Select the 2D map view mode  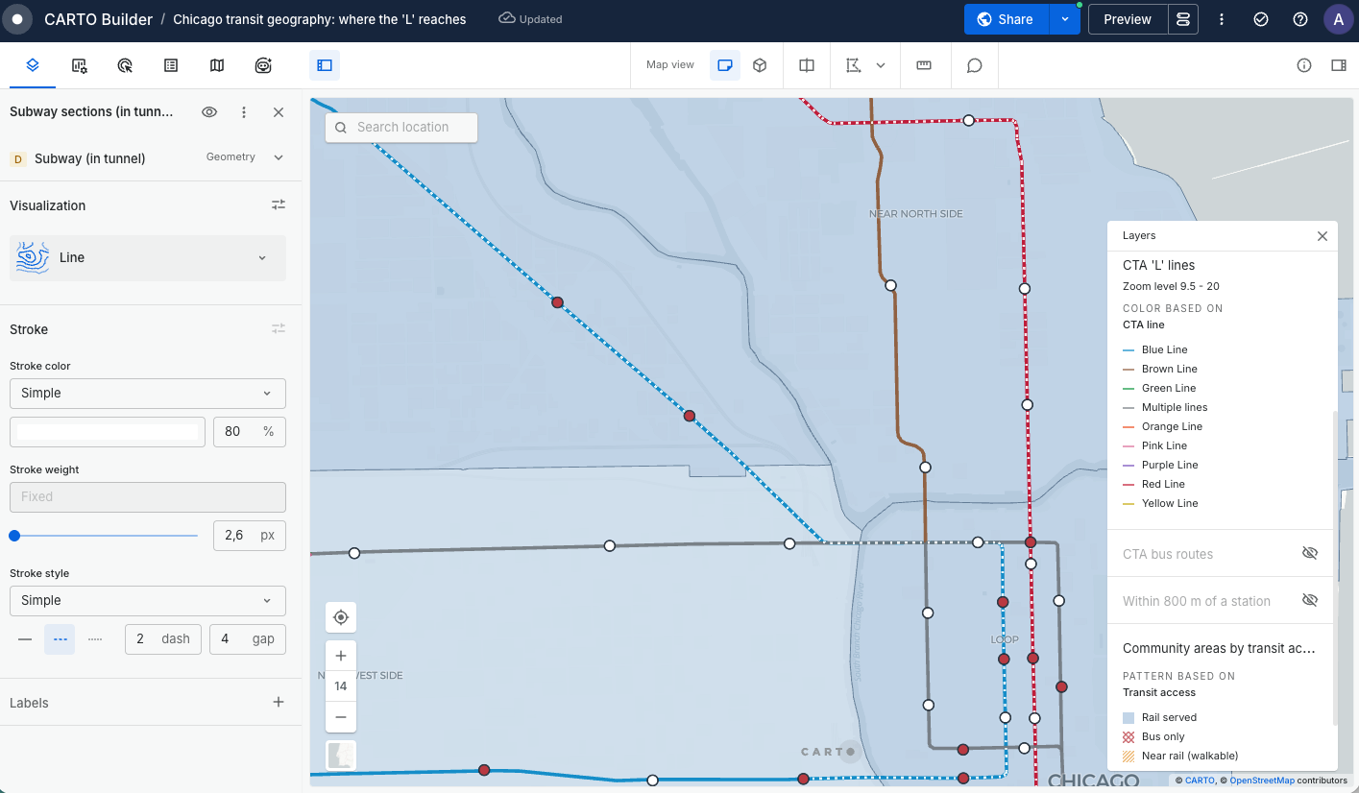[726, 65]
